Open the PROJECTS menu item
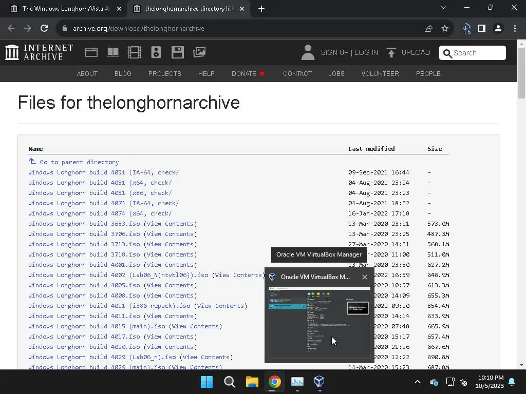The width and height of the screenshot is (526, 394). tap(165, 74)
